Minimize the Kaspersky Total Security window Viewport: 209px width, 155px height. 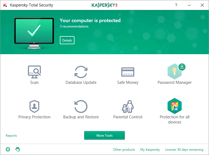tap(189, 5)
